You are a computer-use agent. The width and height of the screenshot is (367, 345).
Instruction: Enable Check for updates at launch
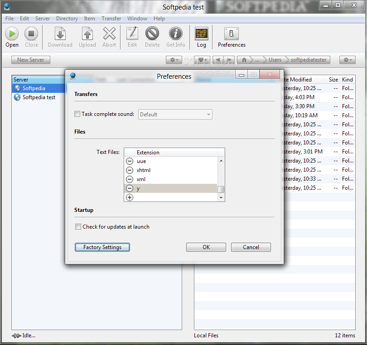[x=78, y=227]
